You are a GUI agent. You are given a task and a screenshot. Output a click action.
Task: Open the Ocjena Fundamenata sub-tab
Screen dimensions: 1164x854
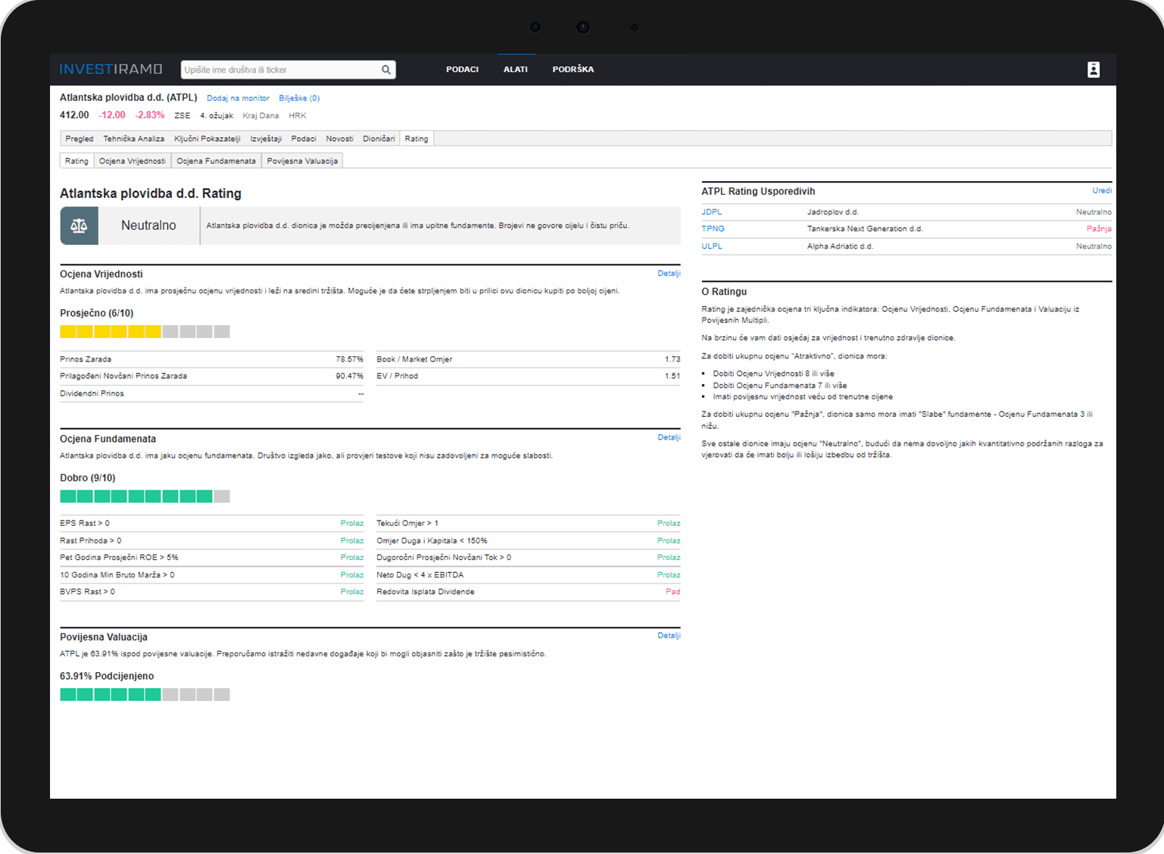[216, 161]
